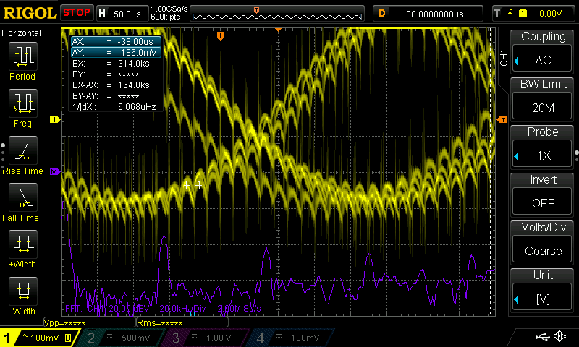Choose the Fall Time measurement icon
The image size is (579, 347).
(x=22, y=200)
